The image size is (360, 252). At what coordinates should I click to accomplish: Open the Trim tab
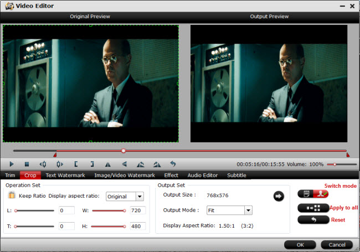[10, 176]
